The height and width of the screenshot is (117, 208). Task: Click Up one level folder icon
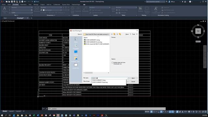[x=114, y=34]
